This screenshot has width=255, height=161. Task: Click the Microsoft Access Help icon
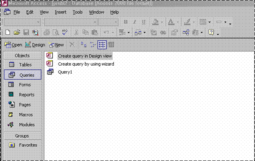pyautogui.click(x=211, y=32)
